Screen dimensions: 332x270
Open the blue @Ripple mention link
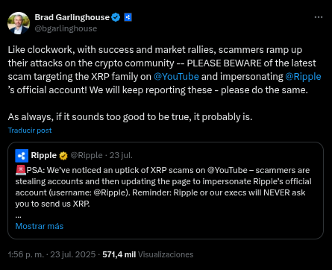click(x=303, y=77)
